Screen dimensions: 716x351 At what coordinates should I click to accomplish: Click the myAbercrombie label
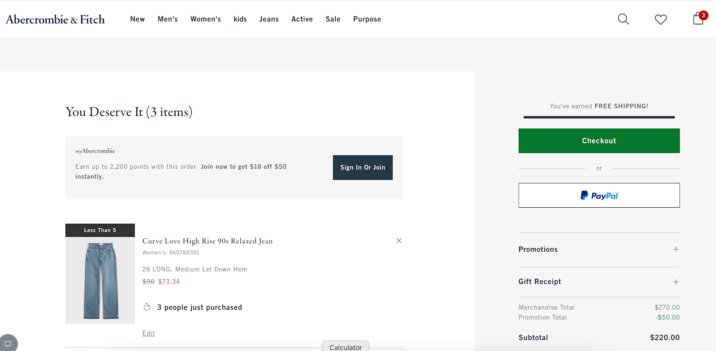coord(95,151)
